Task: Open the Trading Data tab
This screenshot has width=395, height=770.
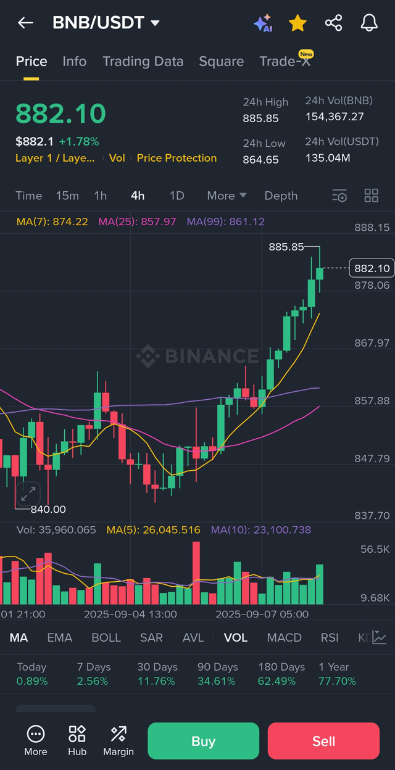Action: (143, 61)
